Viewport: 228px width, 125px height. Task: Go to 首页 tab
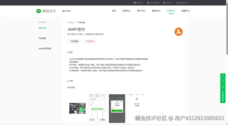point(114,11)
